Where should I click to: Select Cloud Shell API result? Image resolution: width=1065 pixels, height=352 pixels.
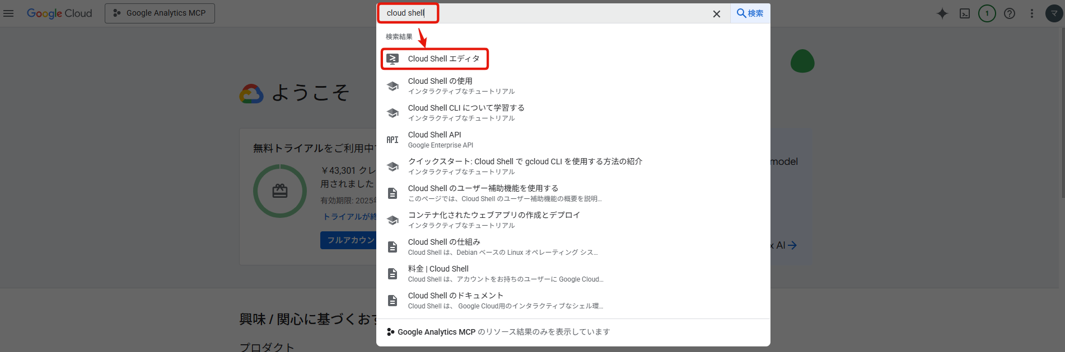tap(573, 139)
